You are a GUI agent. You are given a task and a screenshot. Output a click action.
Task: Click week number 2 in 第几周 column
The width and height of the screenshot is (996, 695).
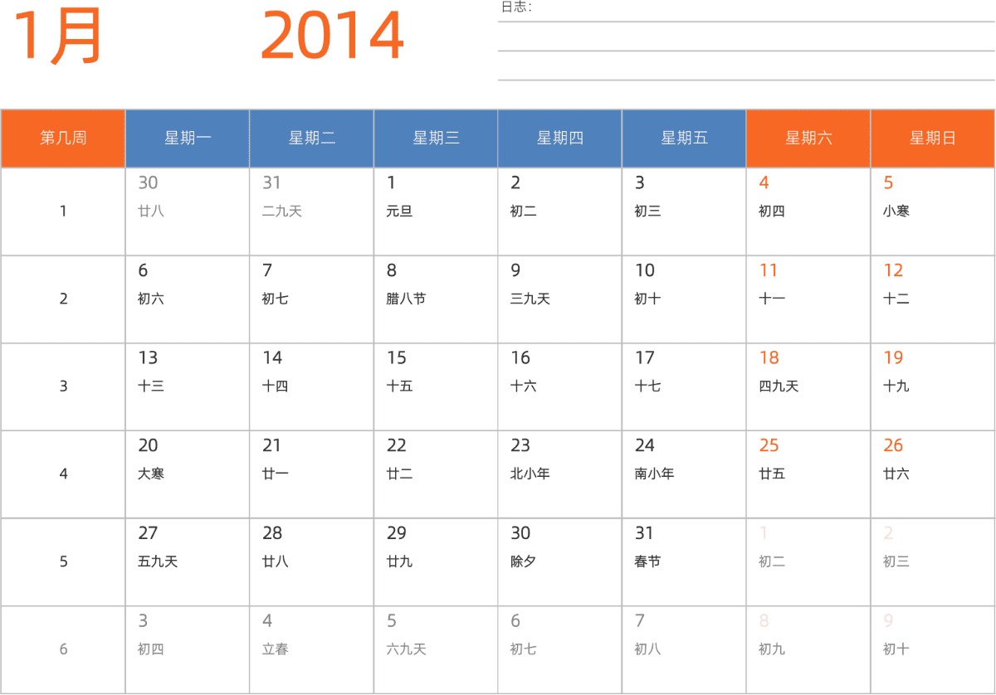[x=63, y=299]
